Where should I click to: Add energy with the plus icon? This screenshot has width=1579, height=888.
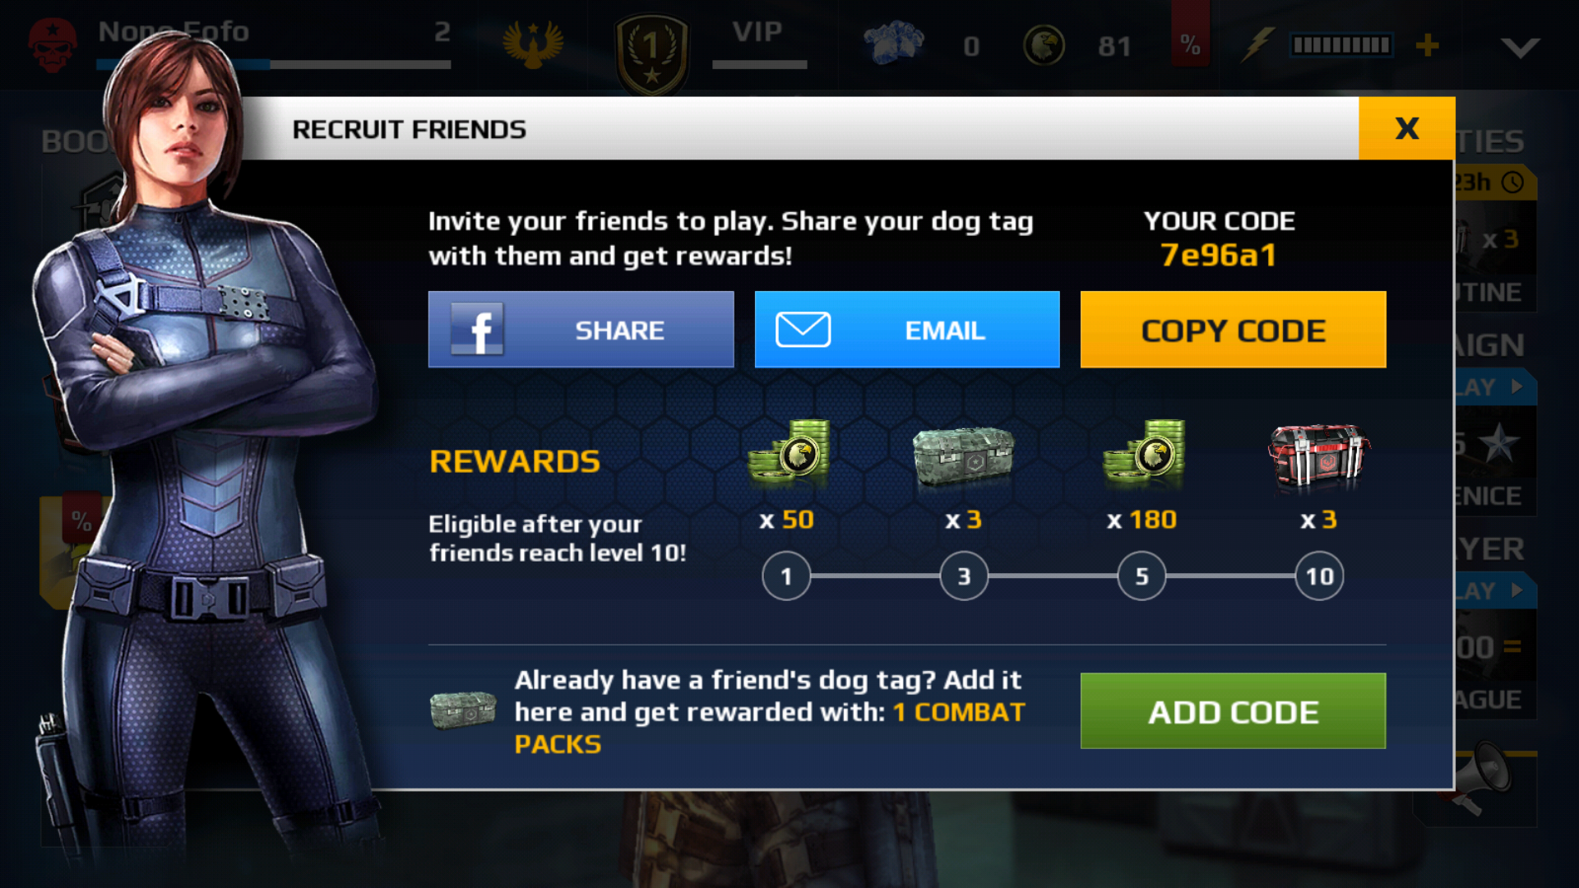[x=1428, y=45]
